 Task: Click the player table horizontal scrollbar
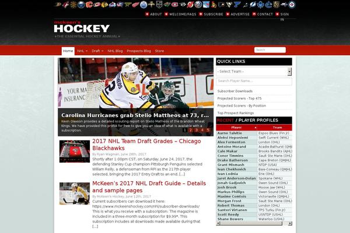click(254, 224)
